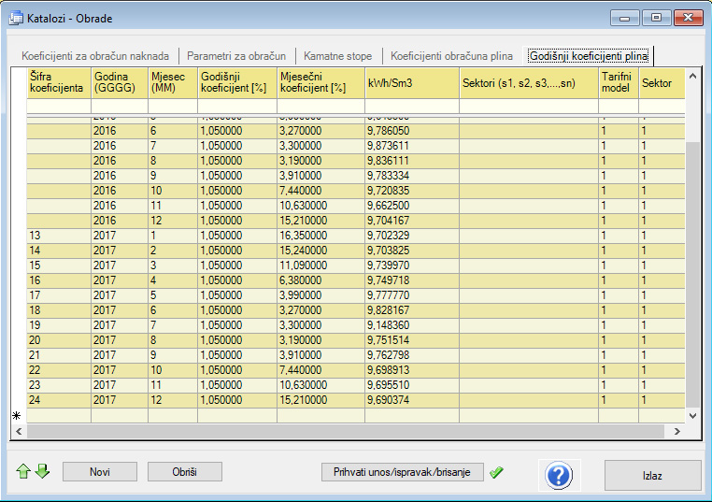Viewport: 712px width, 502px height.
Task: Click the Mjesečni koeficijent [%] header
Action: point(320,82)
